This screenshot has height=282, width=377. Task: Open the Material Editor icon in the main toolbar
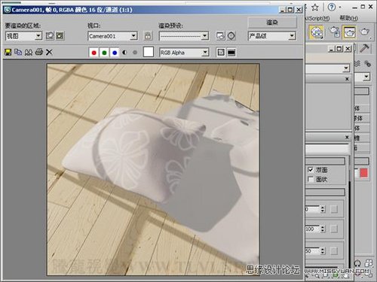pyautogui.click(x=317, y=32)
